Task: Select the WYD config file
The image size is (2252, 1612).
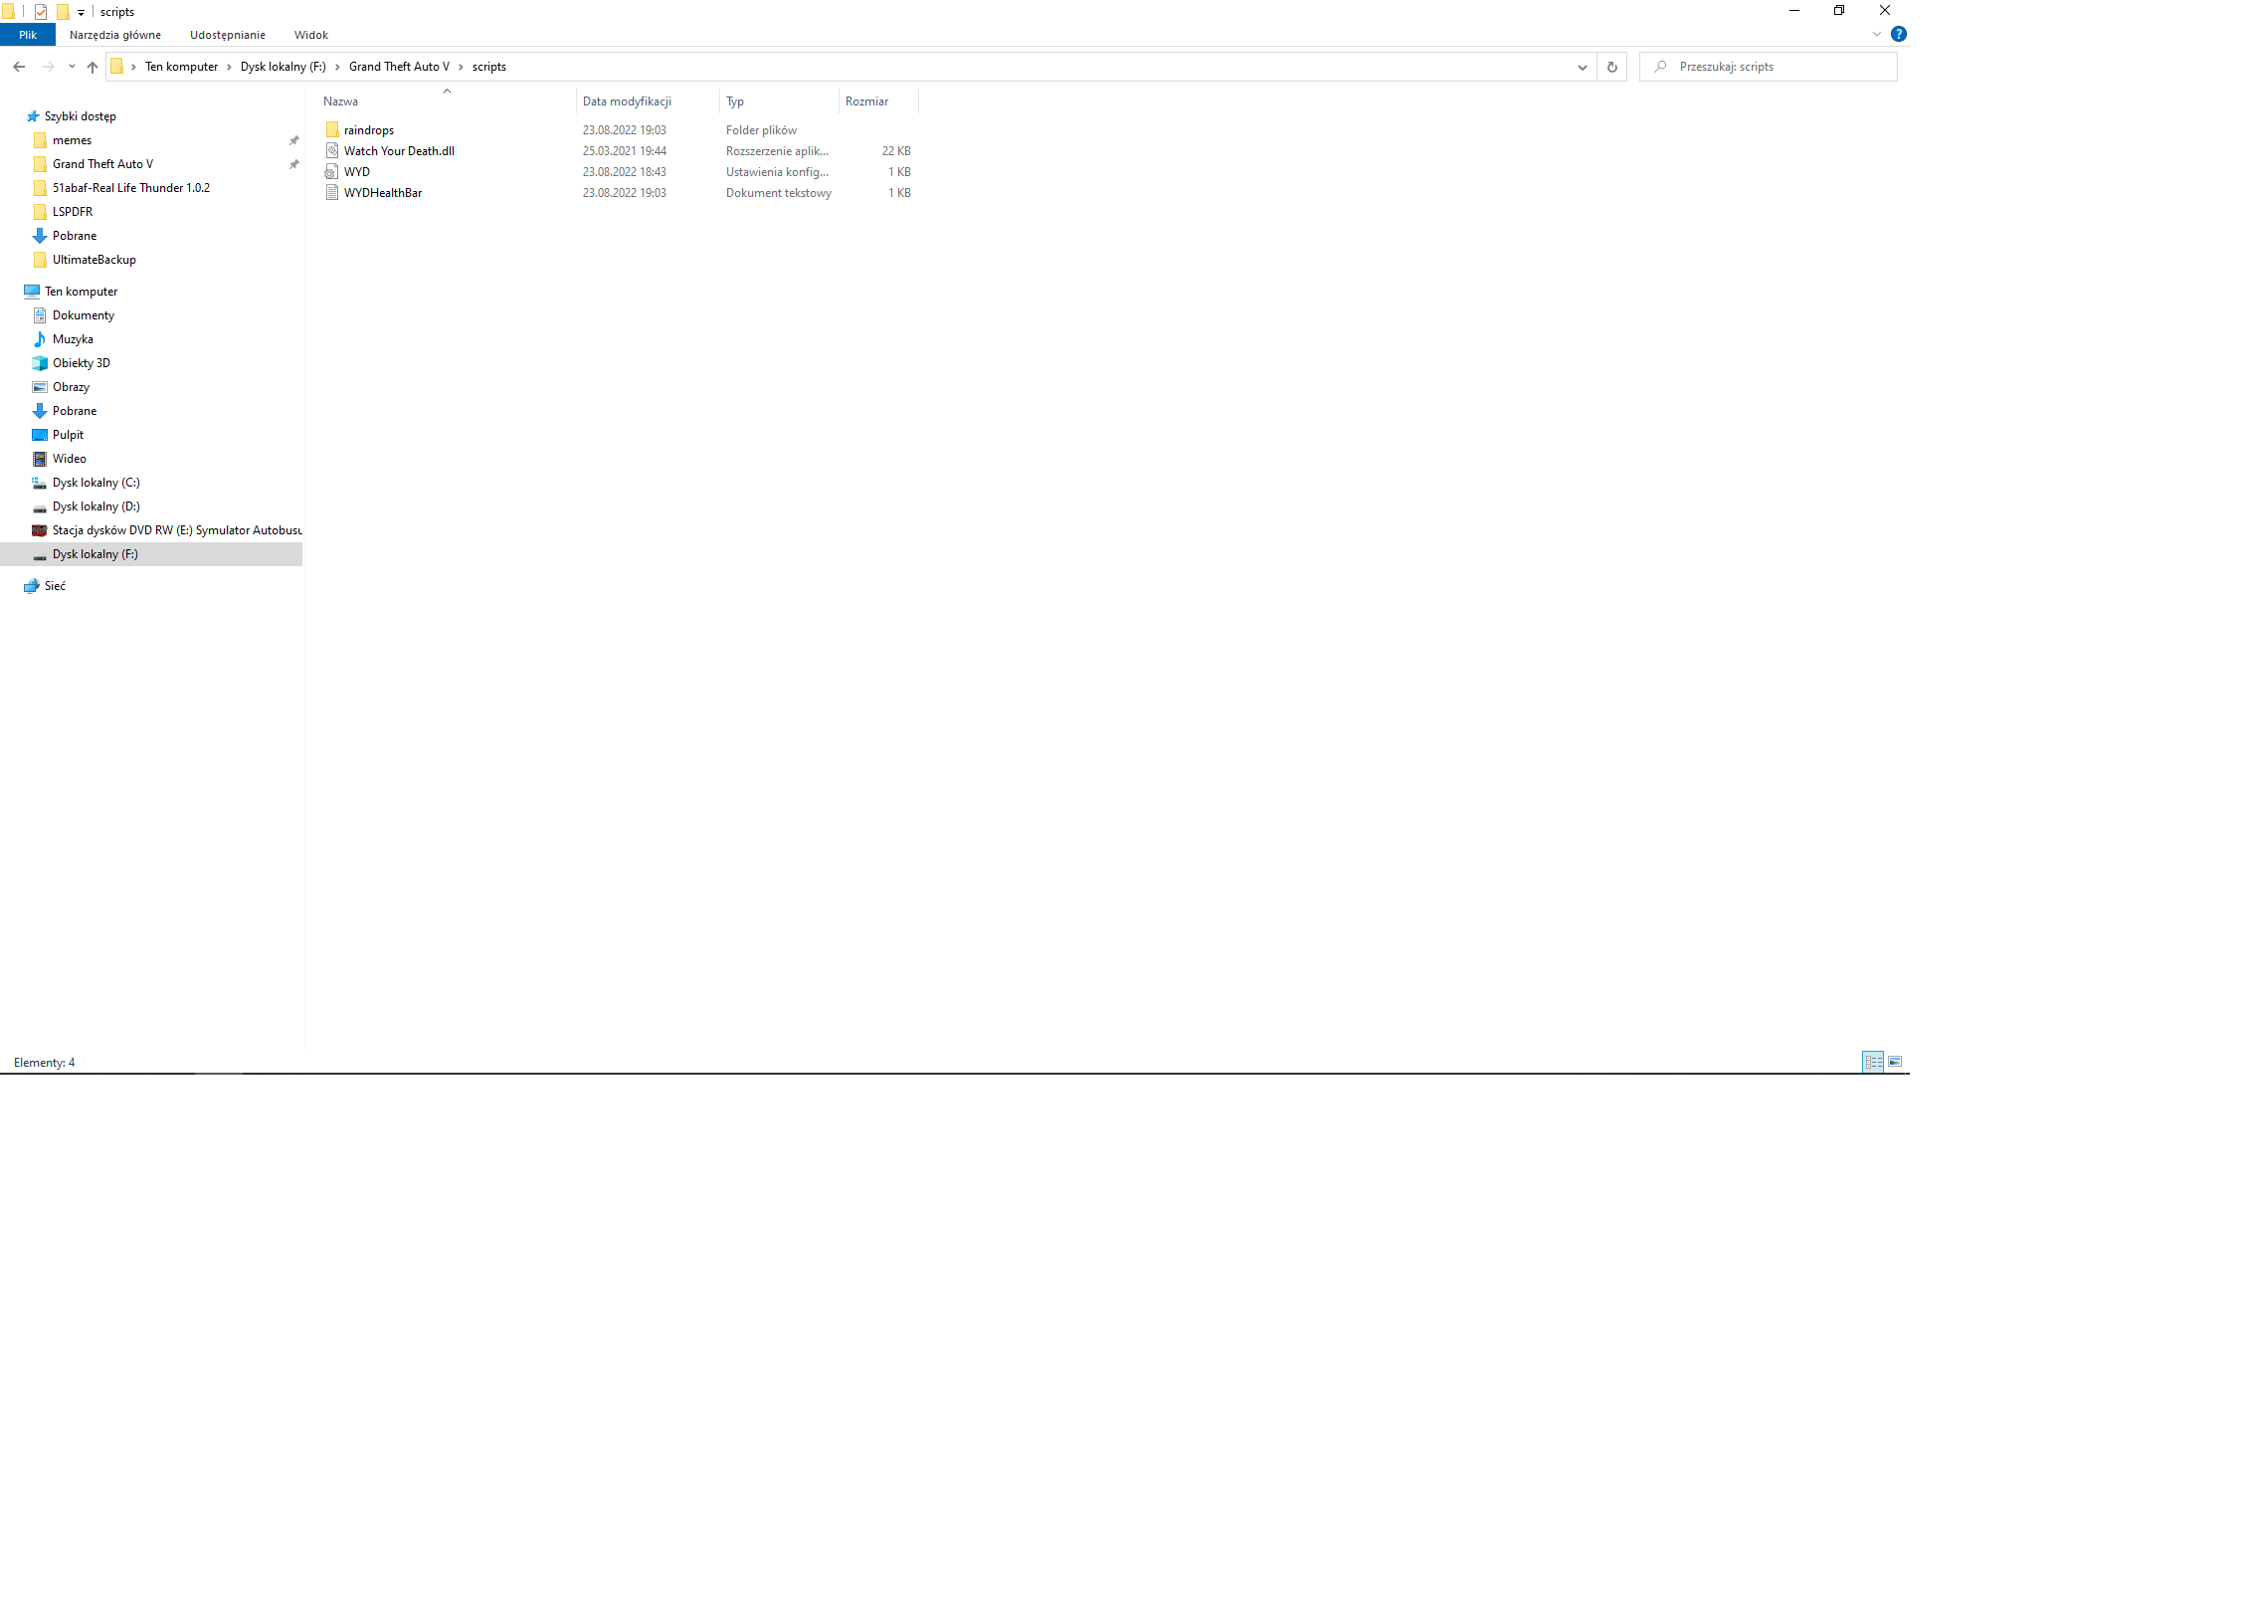Action: [x=356, y=172]
